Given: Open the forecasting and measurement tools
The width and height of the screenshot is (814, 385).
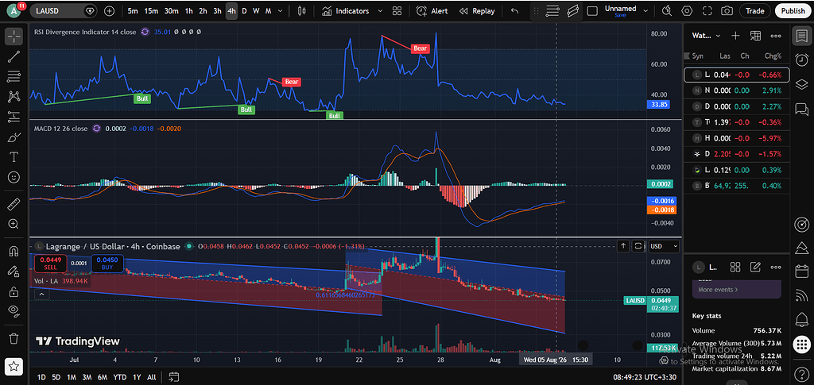Looking at the screenshot, I should pyautogui.click(x=14, y=117).
